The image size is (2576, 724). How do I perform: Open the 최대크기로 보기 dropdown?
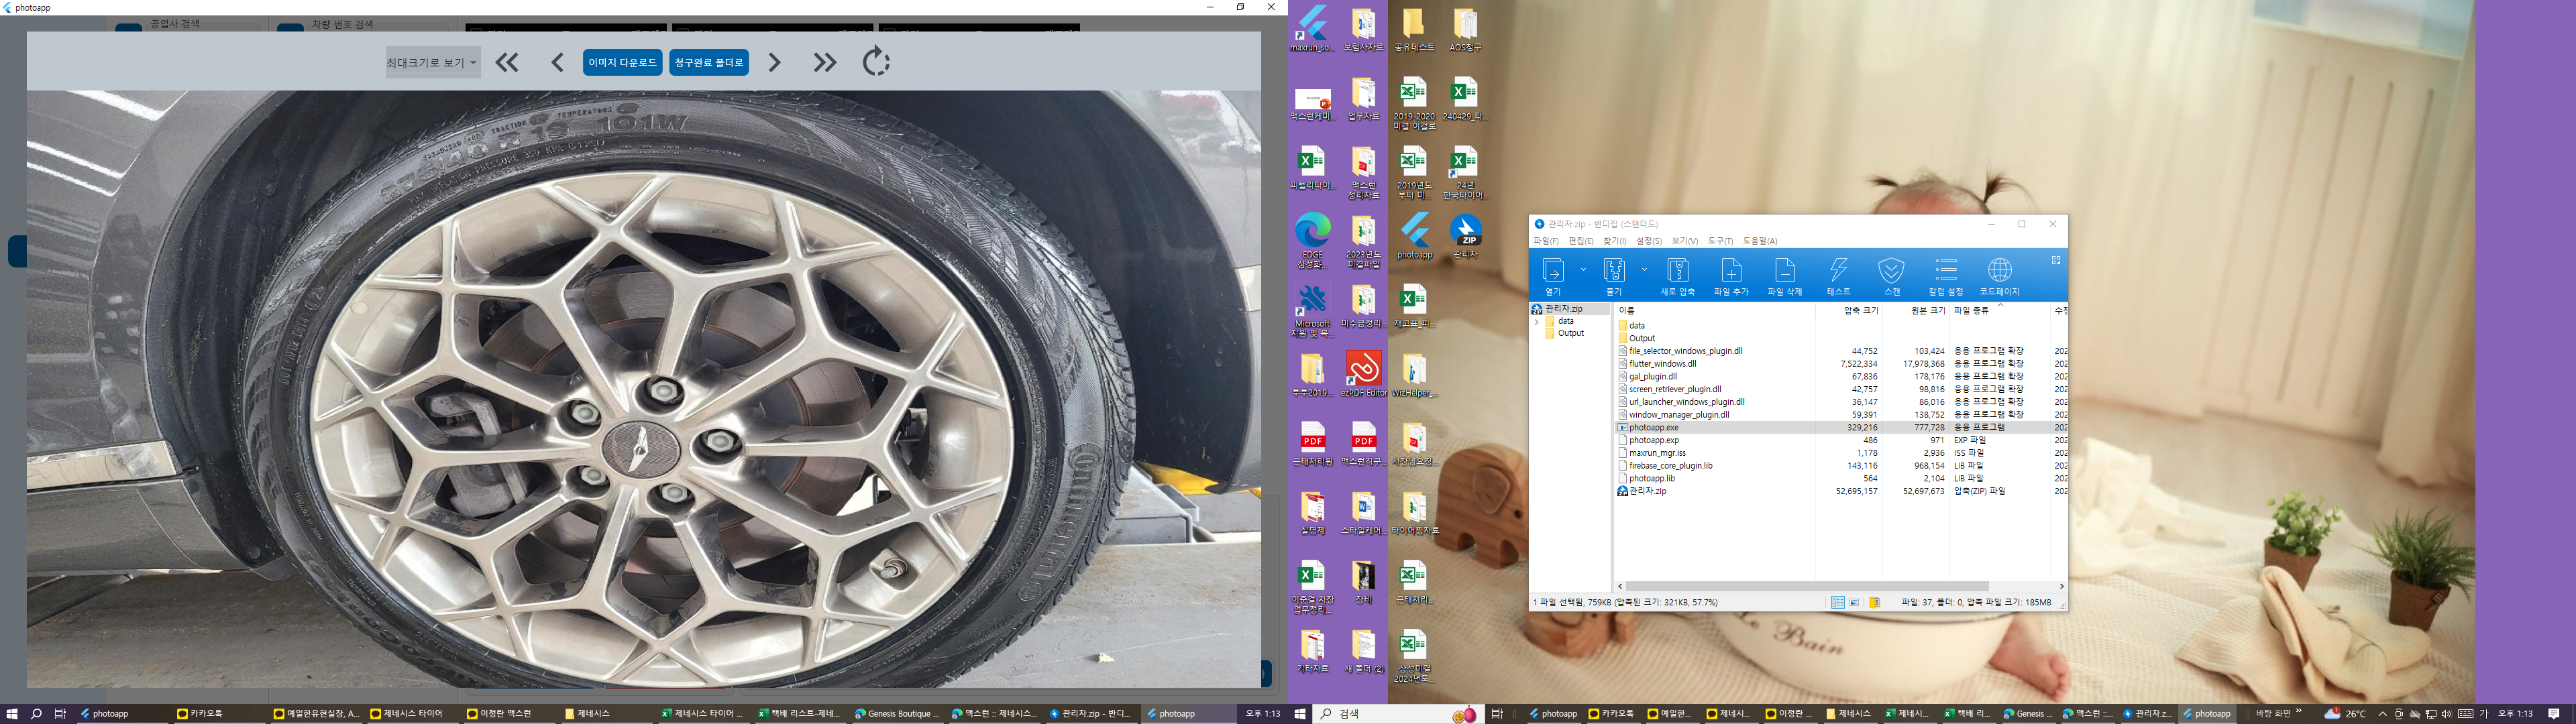click(x=432, y=62)
